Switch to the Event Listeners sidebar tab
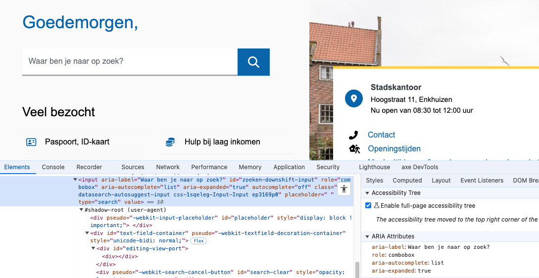Screen dimensions: 539x278 coord(482,181)
